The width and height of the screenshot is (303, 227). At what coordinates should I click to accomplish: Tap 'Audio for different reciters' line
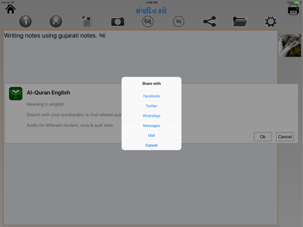click(70, 125)
